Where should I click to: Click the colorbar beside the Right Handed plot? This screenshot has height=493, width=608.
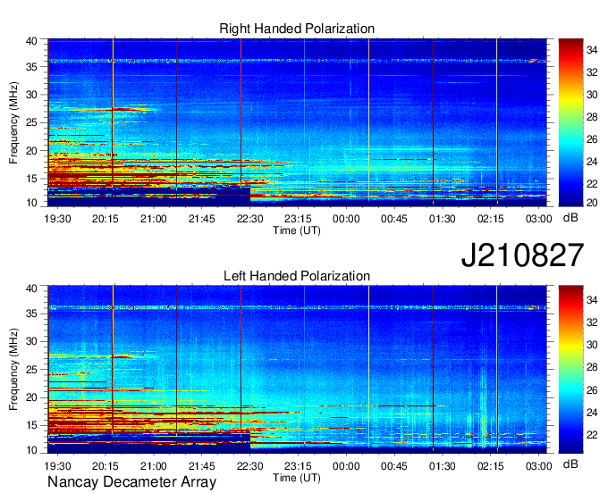point(570,122)
